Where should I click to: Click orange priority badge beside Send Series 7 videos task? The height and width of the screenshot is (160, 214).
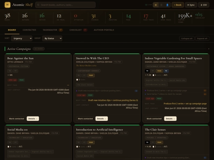coord(205,94)
